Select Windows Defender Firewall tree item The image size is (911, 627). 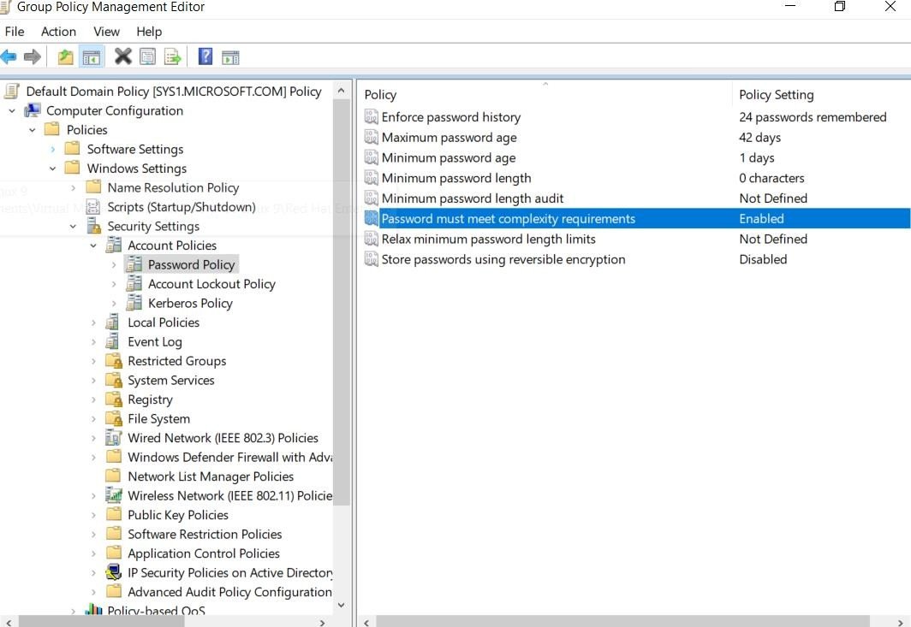(229, 457)
